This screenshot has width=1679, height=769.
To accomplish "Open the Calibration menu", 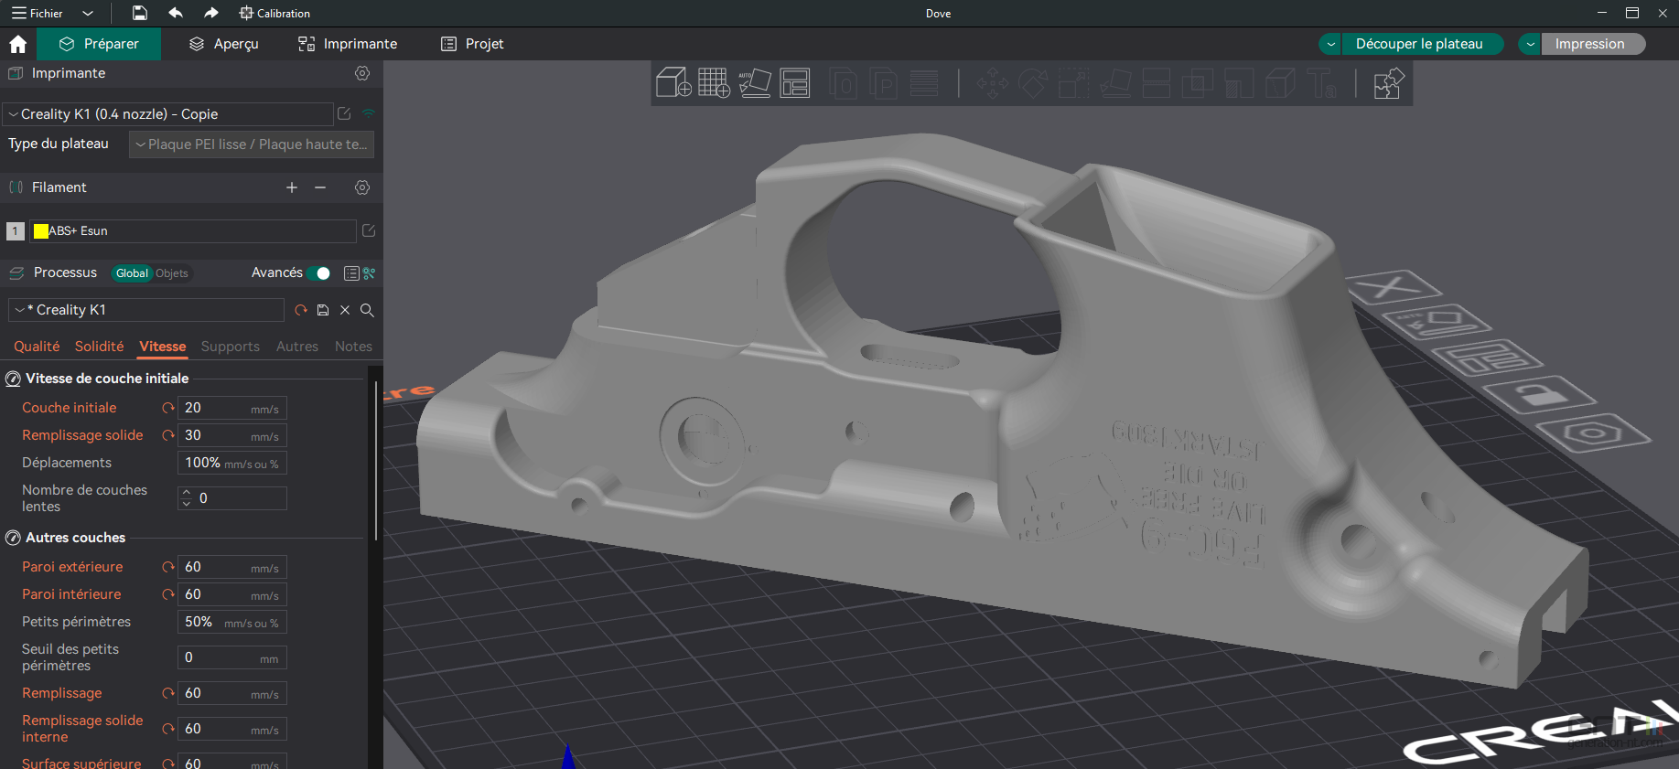I will coord(274,13).
